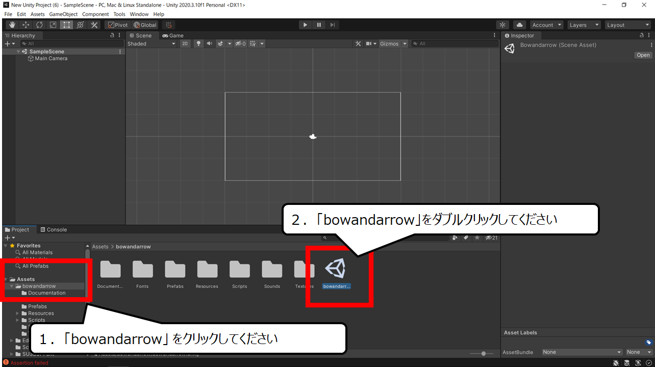Lock the Inspector panel
Screen dimensions: 655x367
(642, 35)
